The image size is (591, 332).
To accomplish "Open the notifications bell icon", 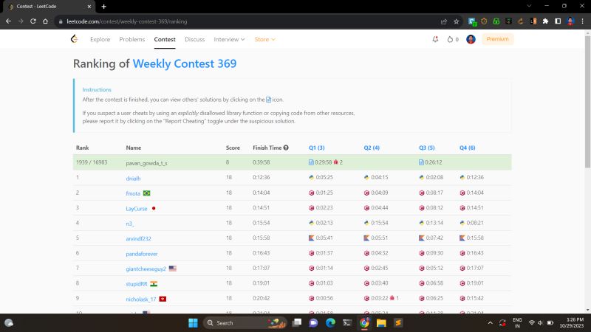I will coord(435,39).
